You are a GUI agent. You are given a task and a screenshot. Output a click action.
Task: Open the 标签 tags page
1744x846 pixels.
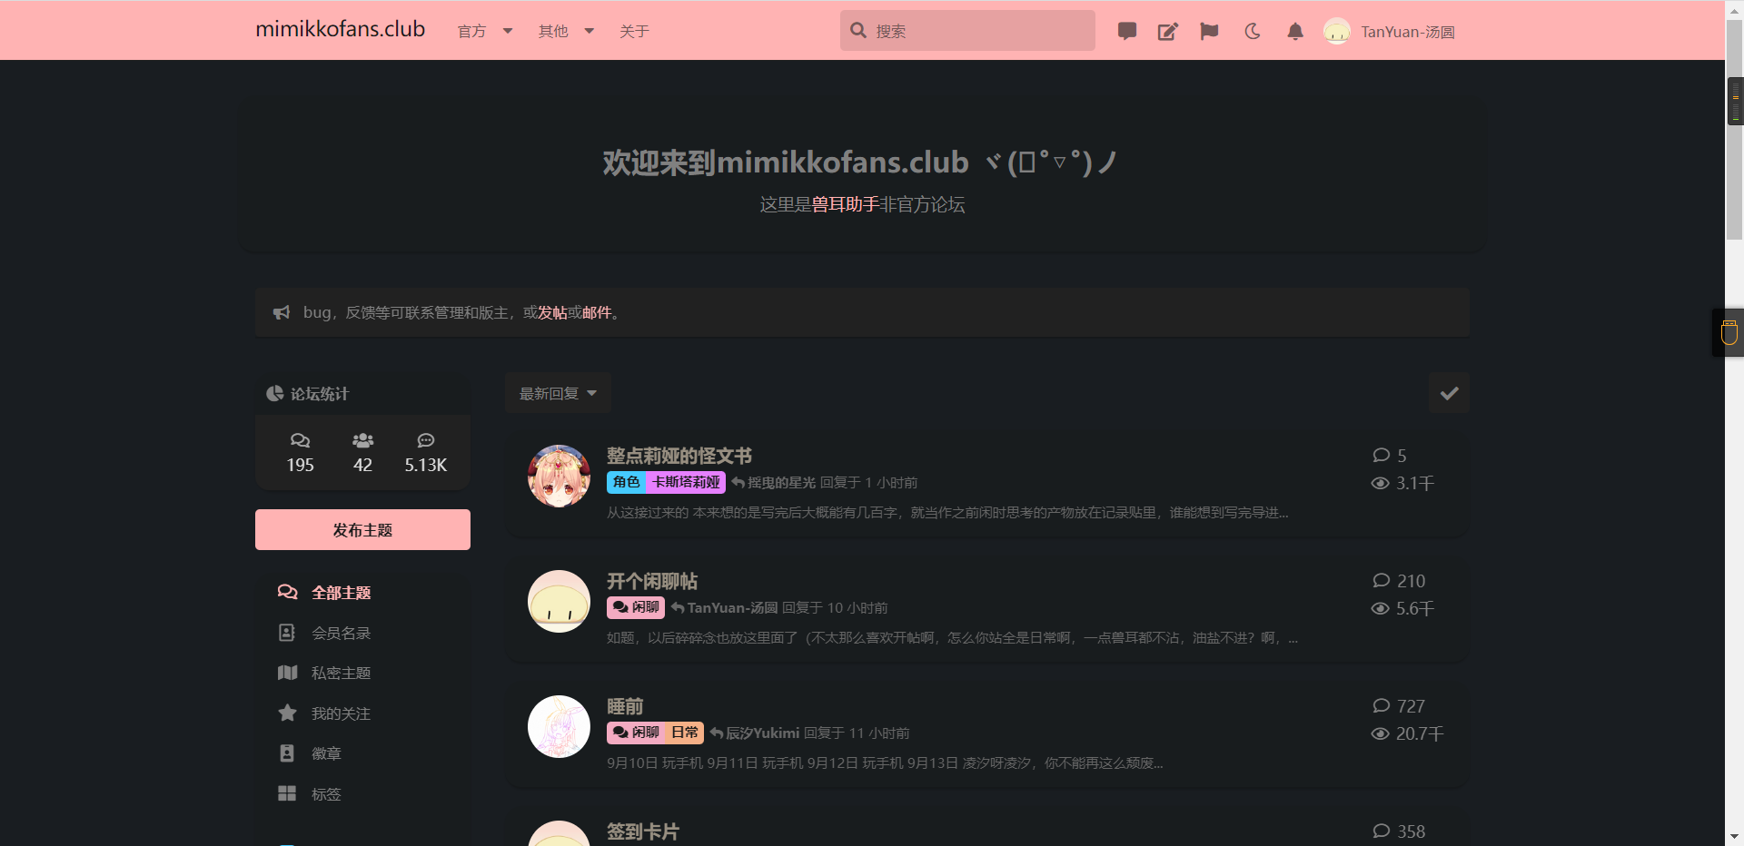[x=325, y=794]
